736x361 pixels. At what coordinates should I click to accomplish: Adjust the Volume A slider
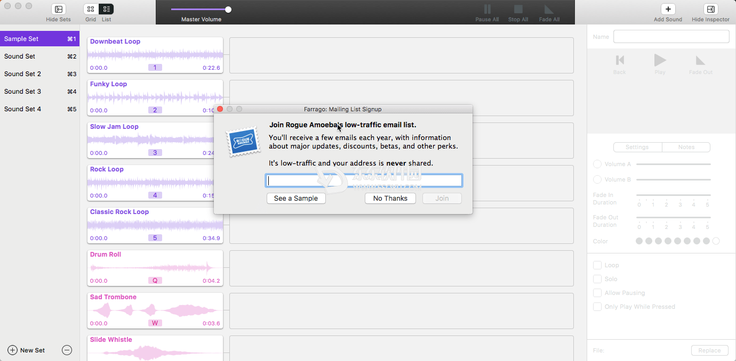coord(674,164)
